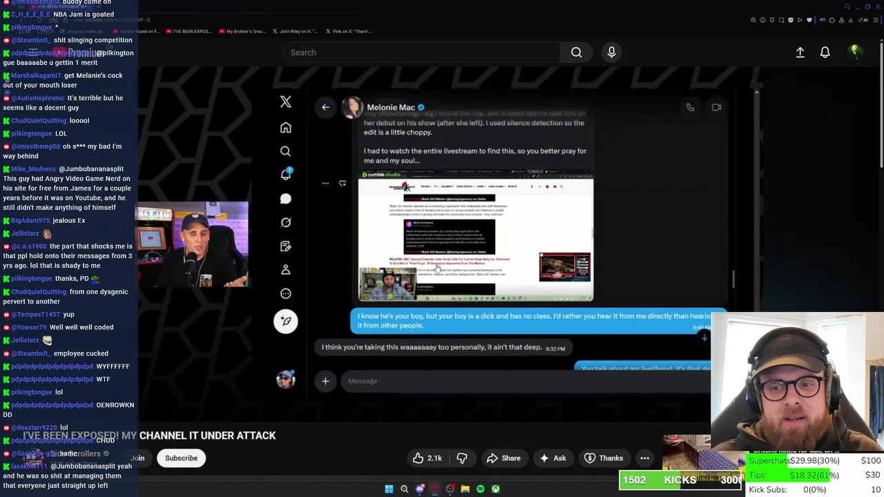
Task: Click YouTube search magnifier button
Action: 576,52
